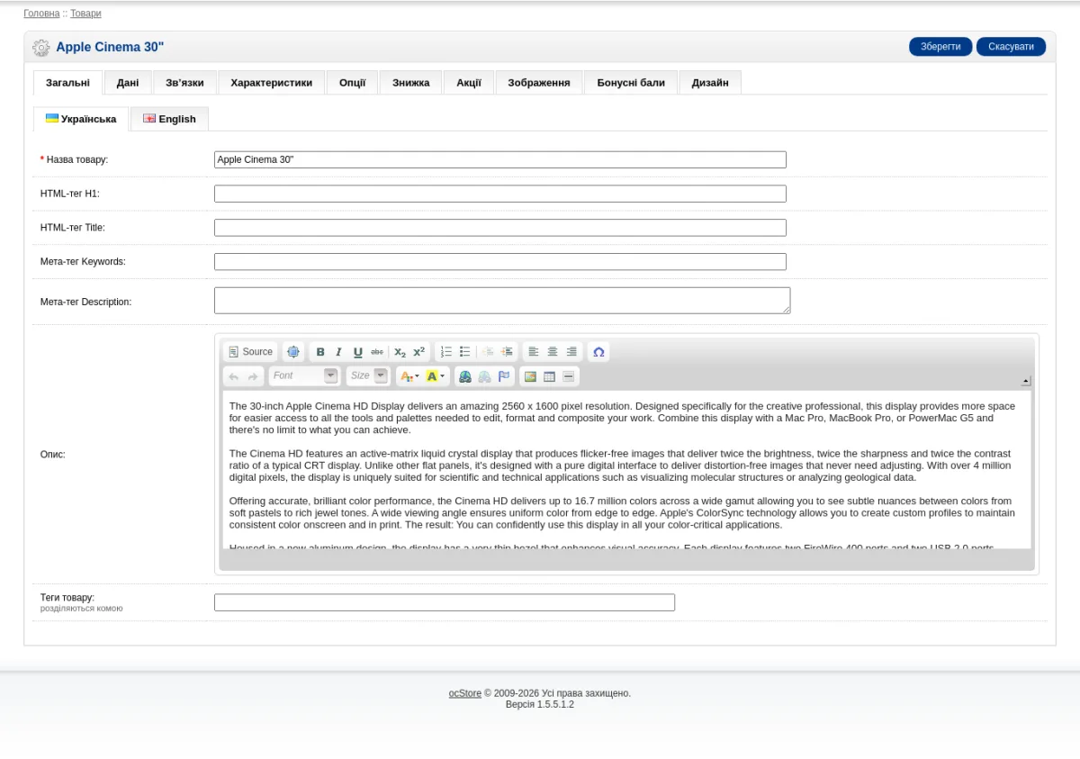
Task: Toggle bold formatting in the editor
Action: [x=320, y=352]
